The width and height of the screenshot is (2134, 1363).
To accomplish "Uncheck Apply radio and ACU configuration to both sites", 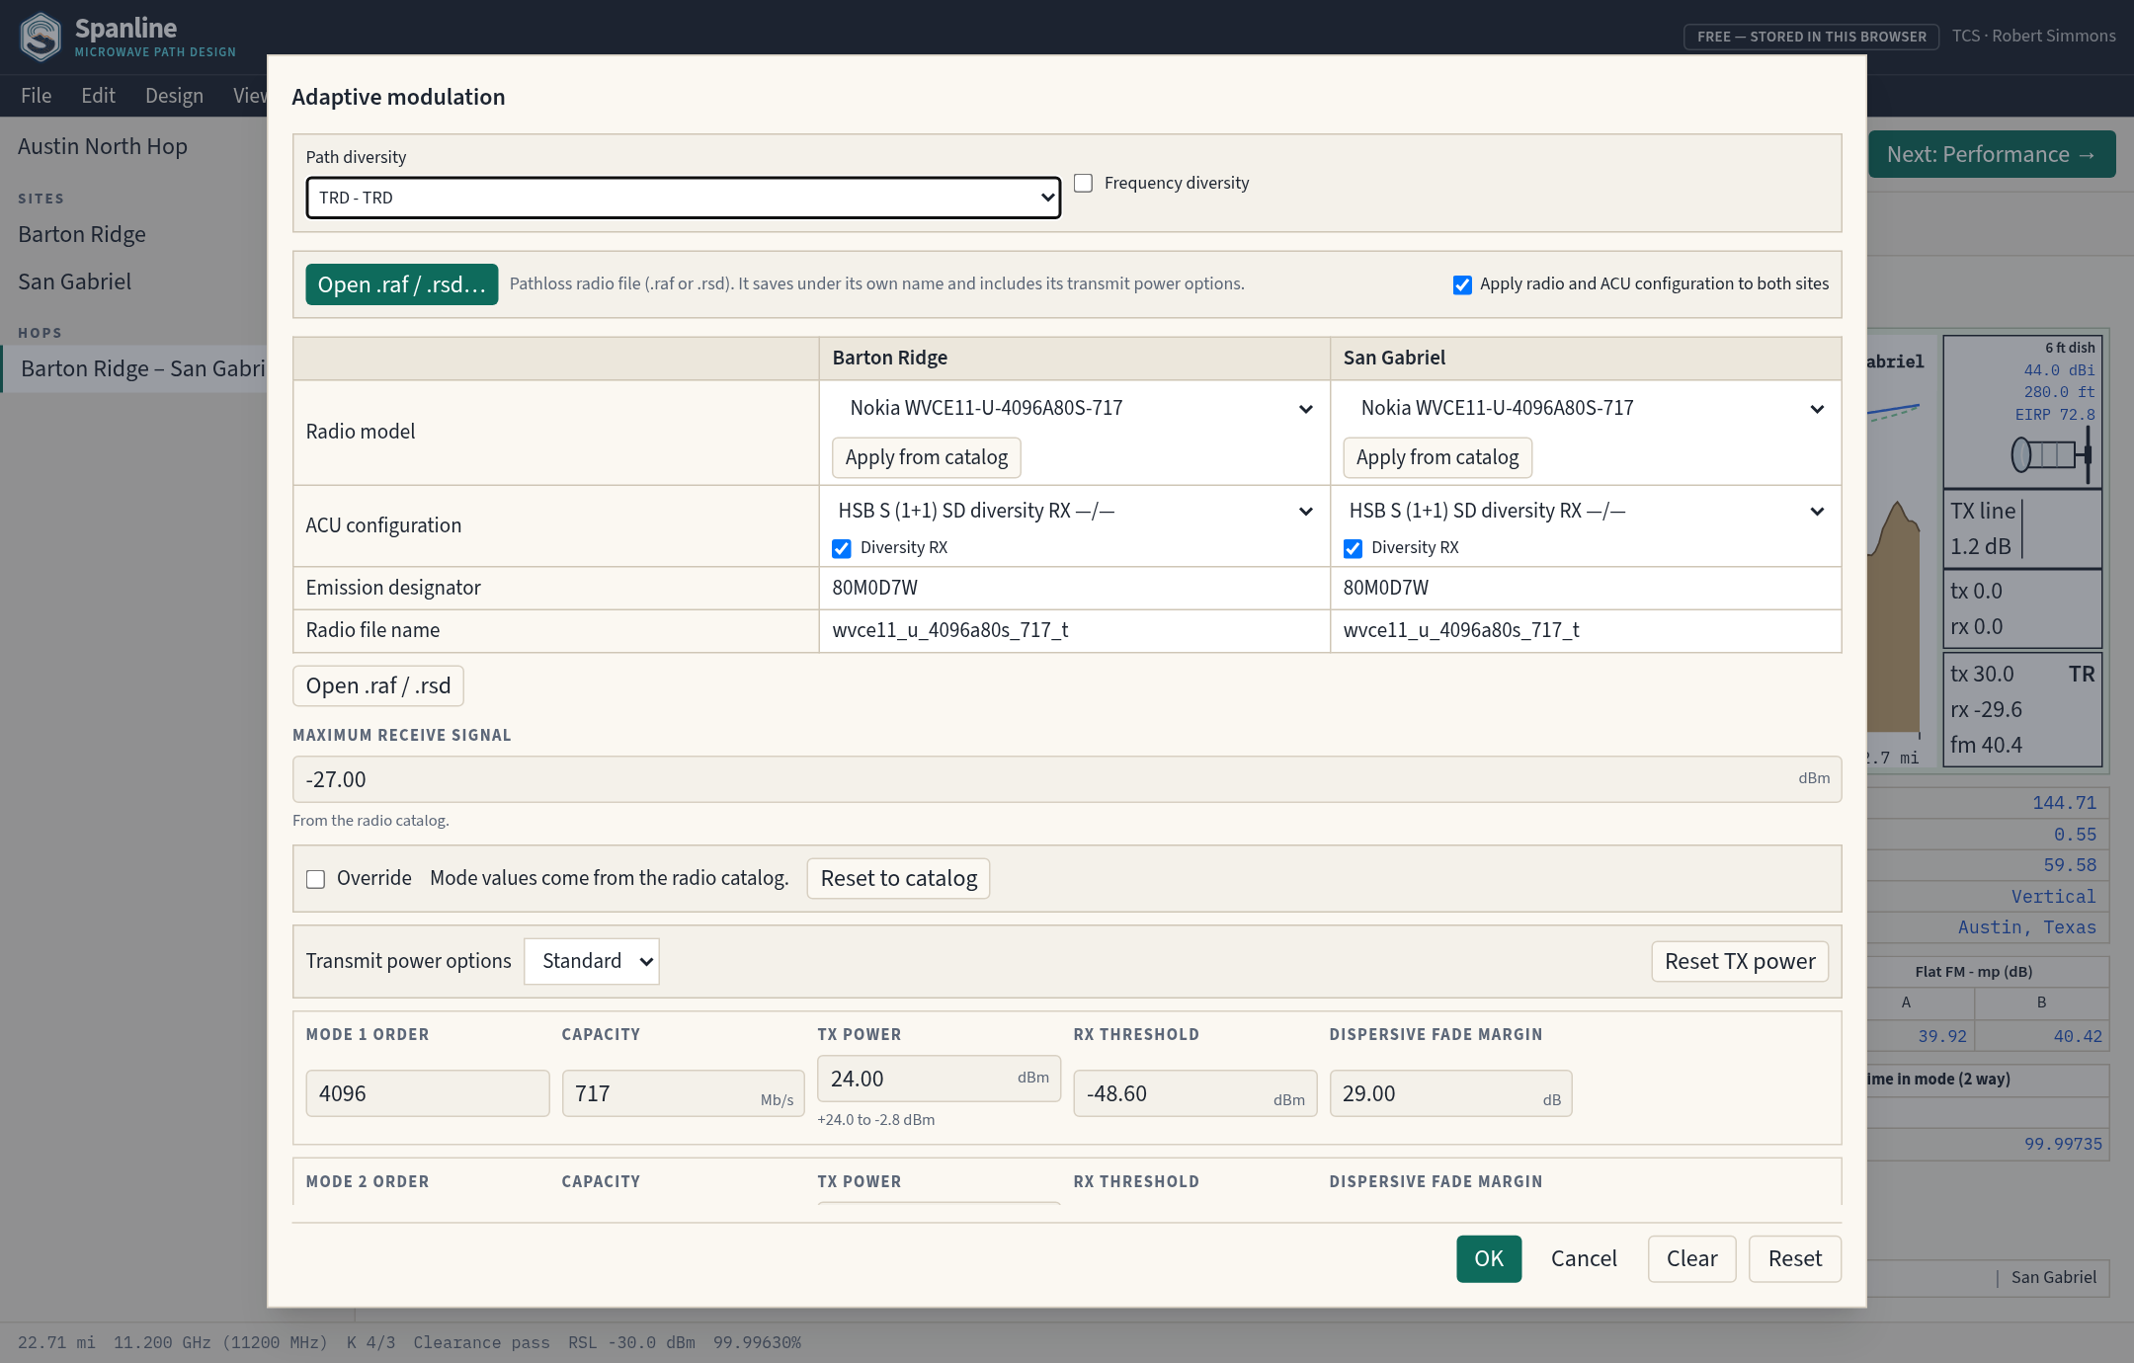I will [x=1462, y=284].
